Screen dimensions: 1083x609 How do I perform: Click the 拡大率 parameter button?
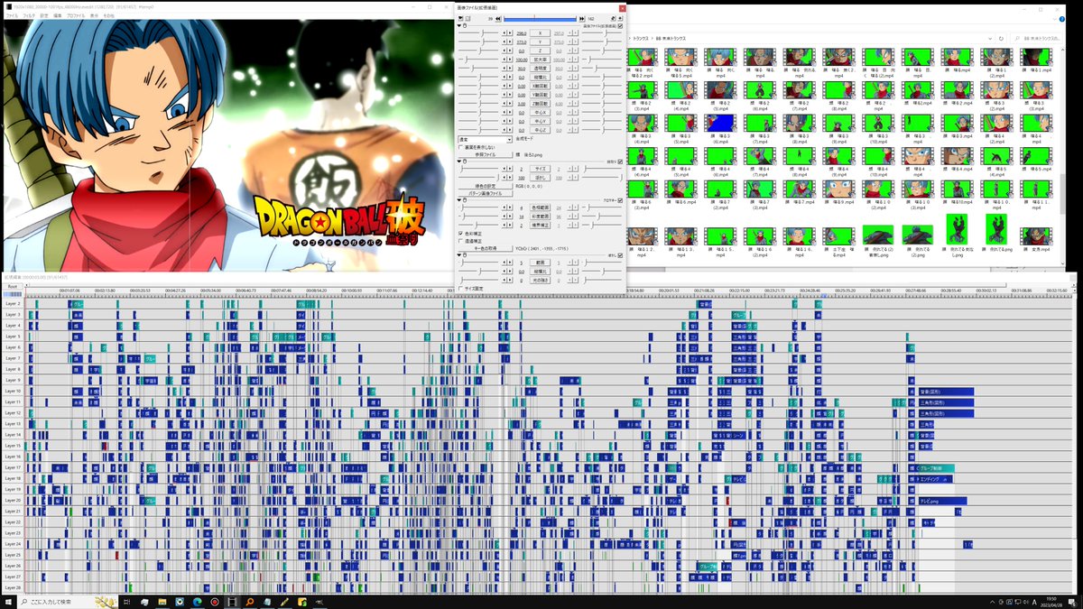click(541, 60)
